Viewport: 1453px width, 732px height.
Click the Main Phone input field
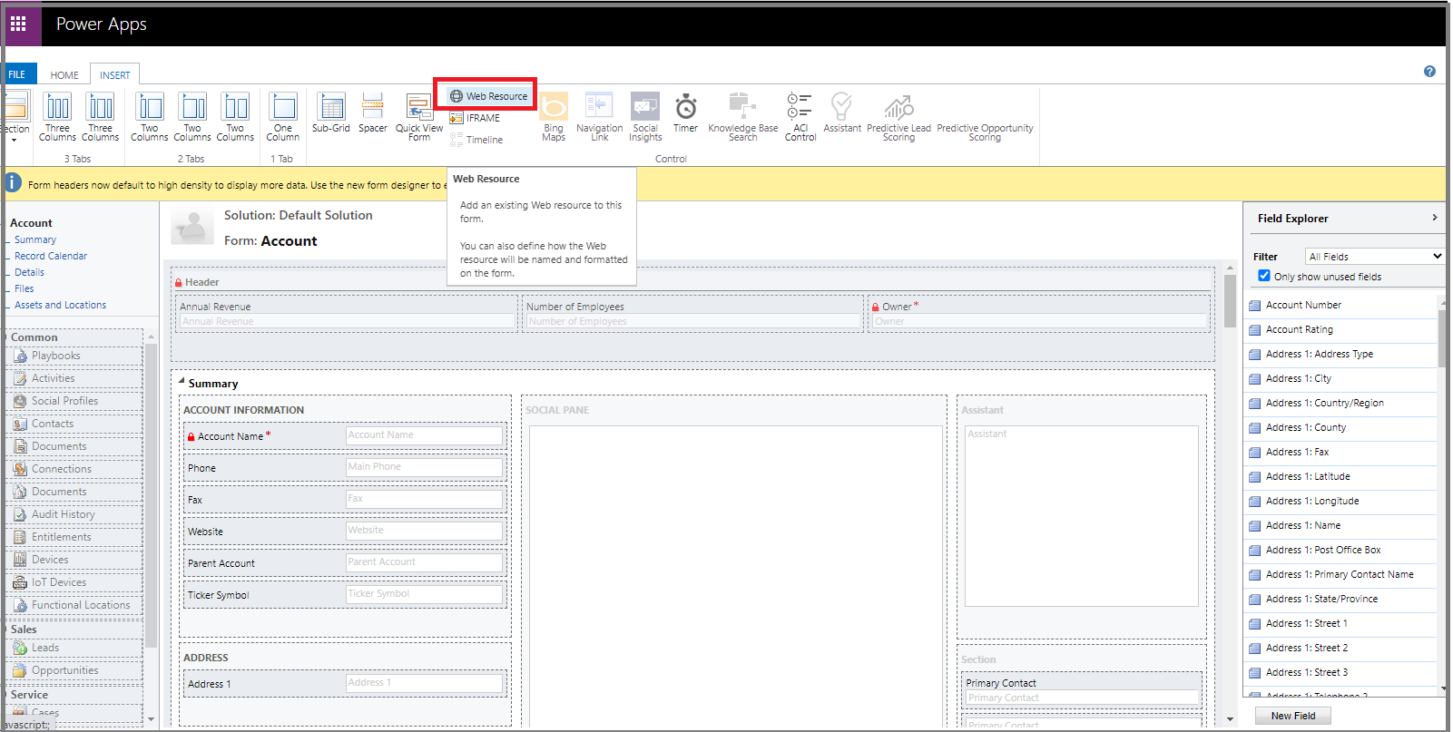click(x=424, y=467)
